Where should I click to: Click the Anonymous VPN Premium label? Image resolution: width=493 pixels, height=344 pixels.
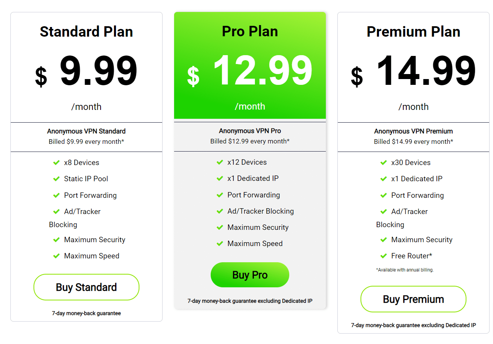[413, 131]
